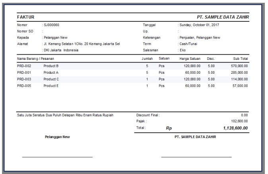The height and width of the screenshot is (174, 268).
Task: Click the Pajak amount 102,600.00
Action: click(239, 121)
